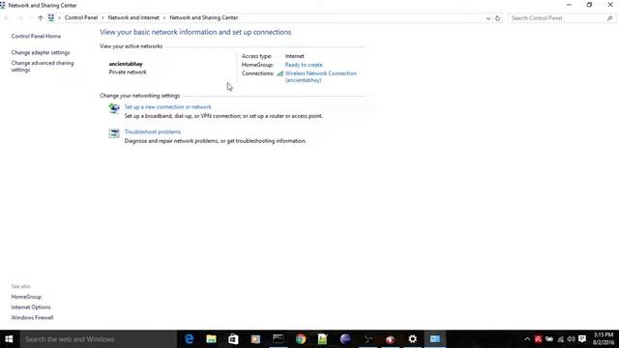Open Change adapter settings
The width and height of the screenshot is (619, 348).
click(41, 52)
